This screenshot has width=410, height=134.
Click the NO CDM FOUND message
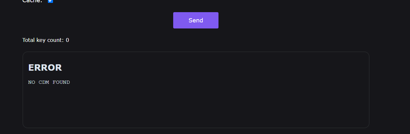(x=49, y=82)
